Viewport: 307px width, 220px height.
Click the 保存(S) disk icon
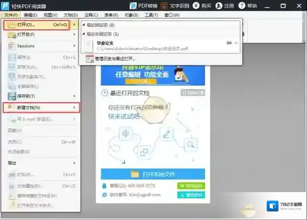pos(12,57)
